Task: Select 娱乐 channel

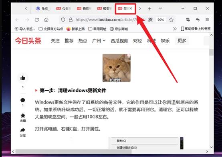Action: pos(165,41)
